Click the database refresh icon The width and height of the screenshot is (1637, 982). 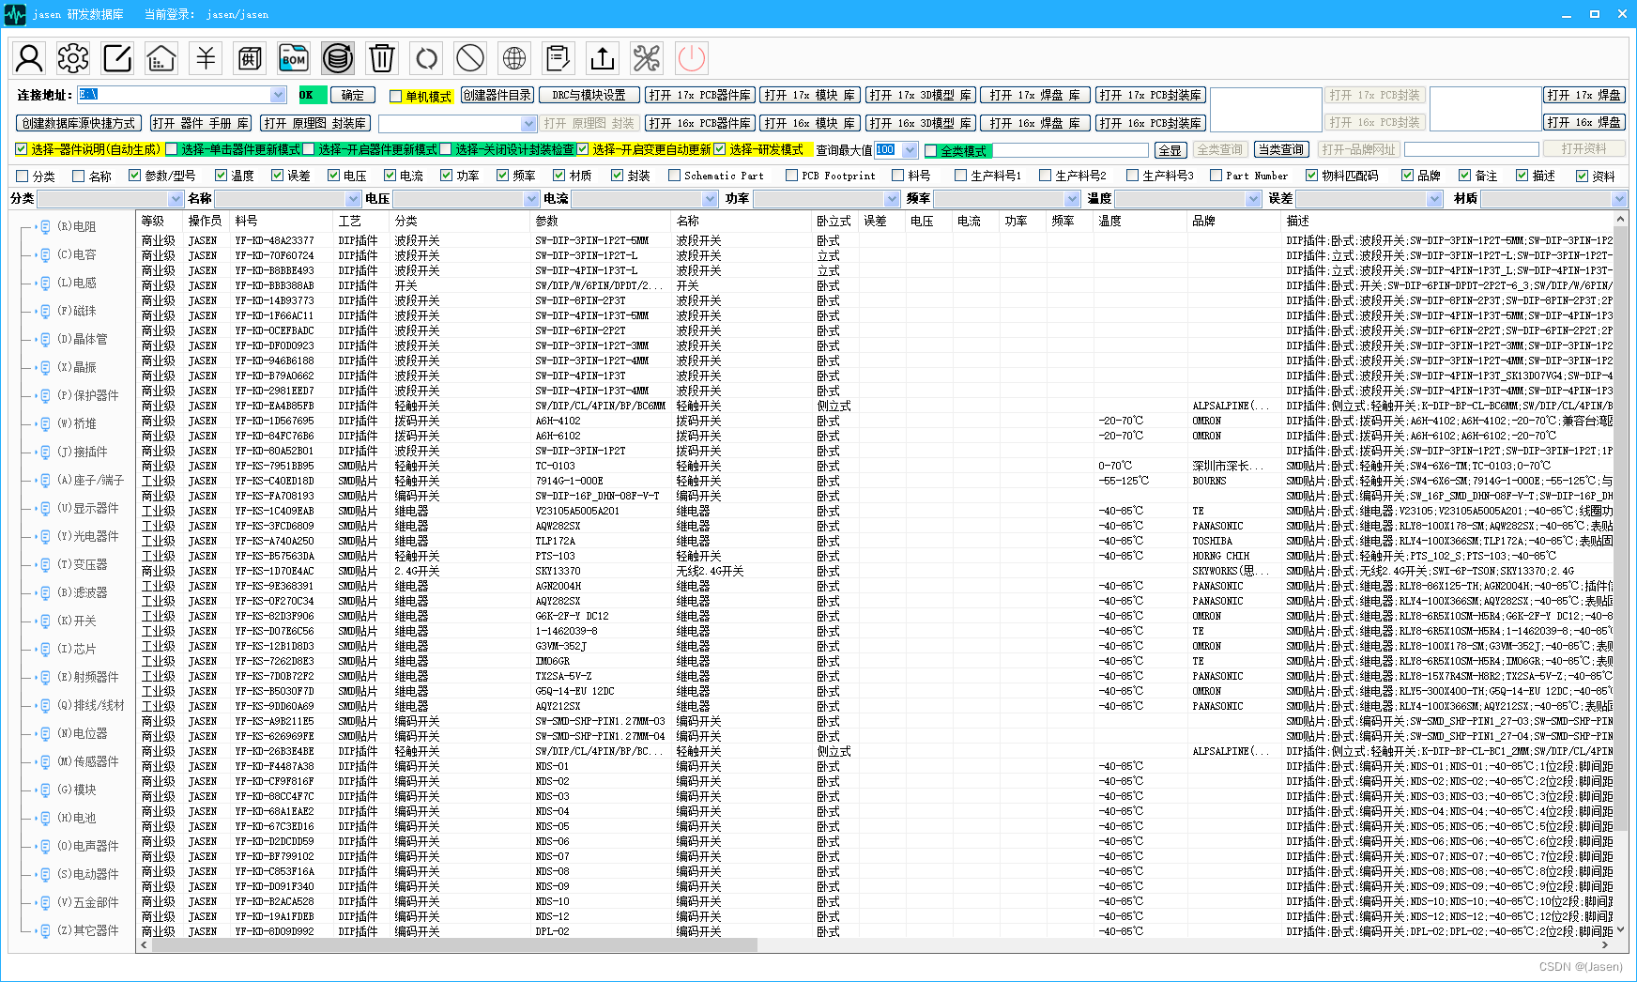tap(338, 58)
